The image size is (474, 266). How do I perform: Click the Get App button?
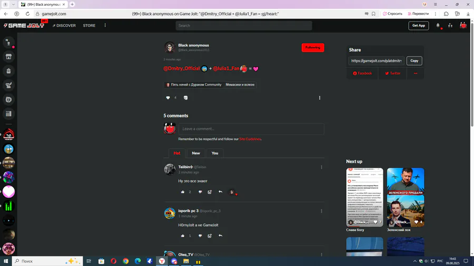click(418, 26)
